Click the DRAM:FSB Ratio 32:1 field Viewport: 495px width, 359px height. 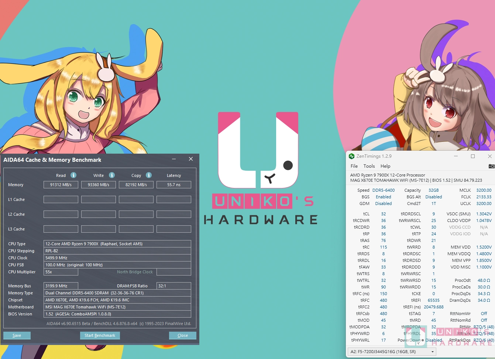(x=174, y=286)
